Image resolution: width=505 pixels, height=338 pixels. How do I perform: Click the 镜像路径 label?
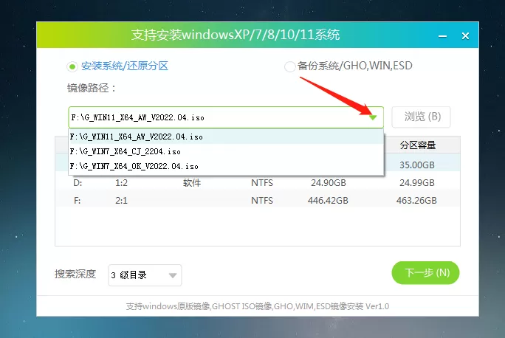click(x=92, y=88)
